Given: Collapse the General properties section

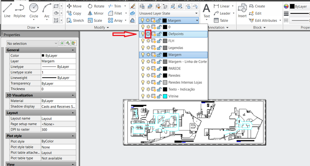Looking at the screenshot, I should [73, 50].
